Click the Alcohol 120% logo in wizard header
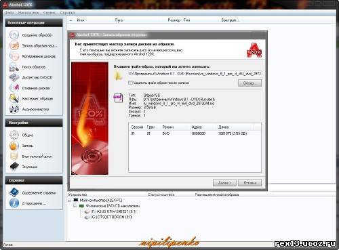339x250 pixels. [x=254, y=50]
